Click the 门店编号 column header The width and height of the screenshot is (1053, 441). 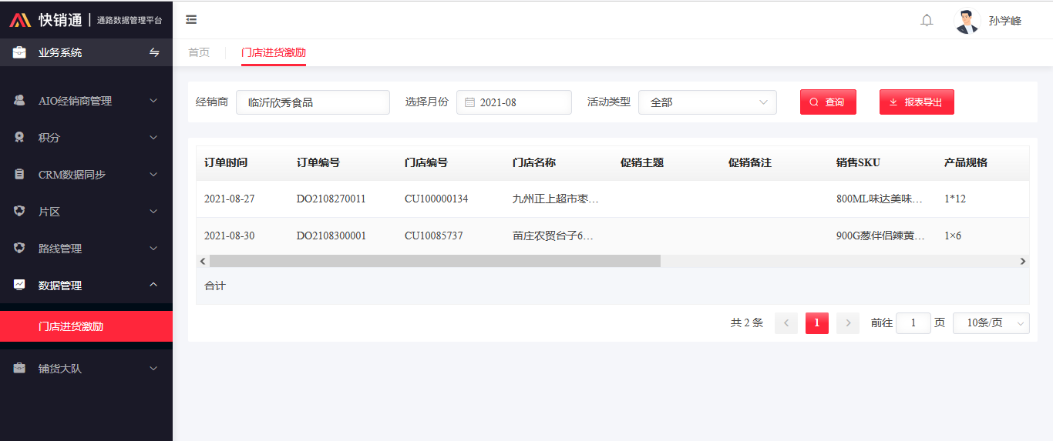click(x=426, y=162)
